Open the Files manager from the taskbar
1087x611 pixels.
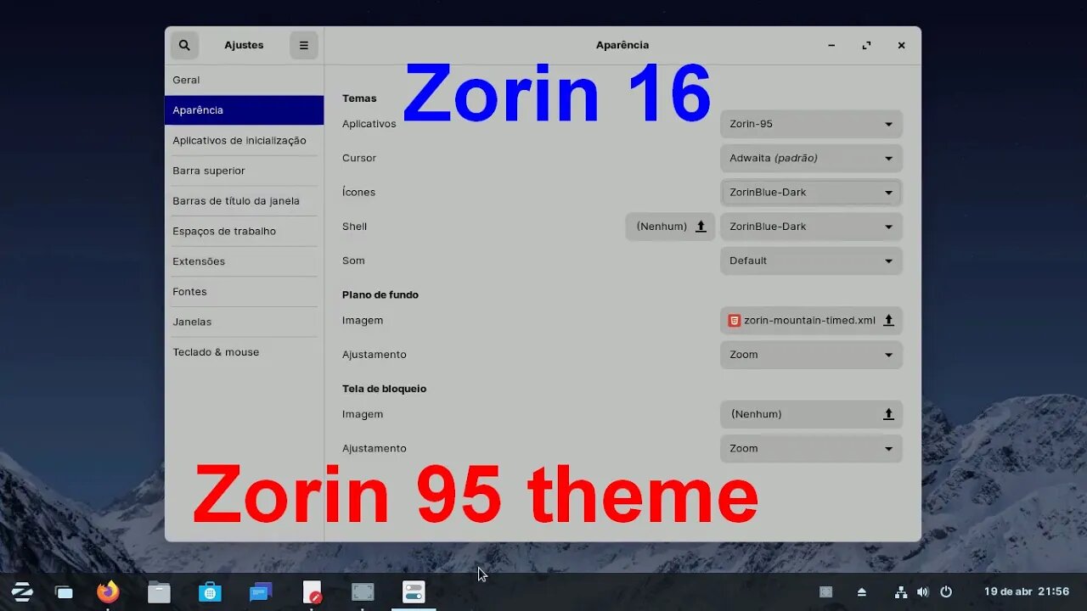coord(159,591)
